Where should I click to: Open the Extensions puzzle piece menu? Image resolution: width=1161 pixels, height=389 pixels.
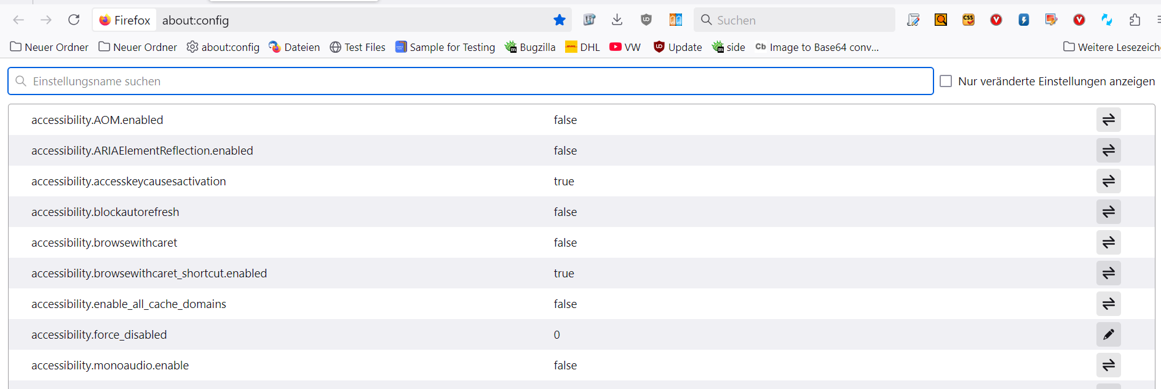(1135, 20)
